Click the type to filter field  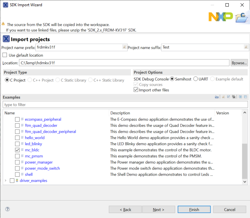(125, 105)
